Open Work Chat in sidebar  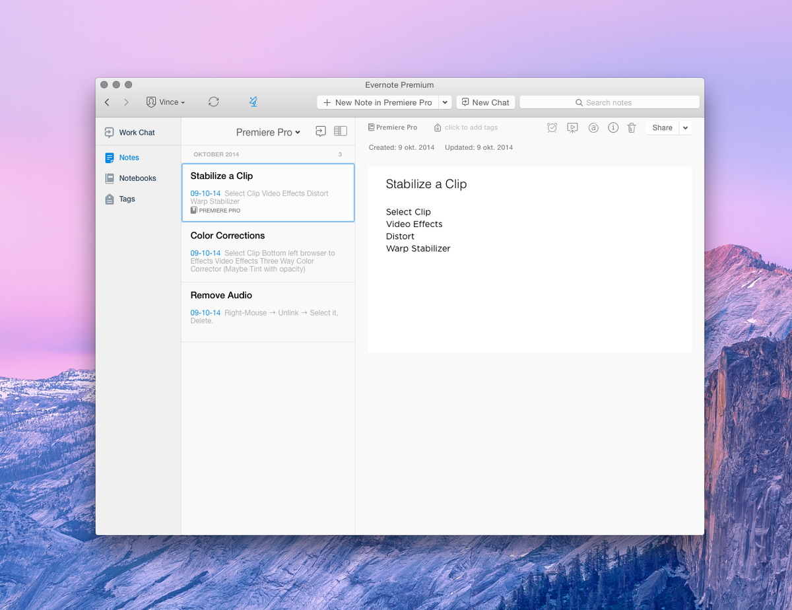139,133
